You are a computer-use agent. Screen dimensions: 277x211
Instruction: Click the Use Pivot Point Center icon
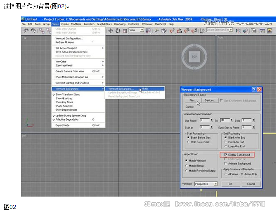148,31
